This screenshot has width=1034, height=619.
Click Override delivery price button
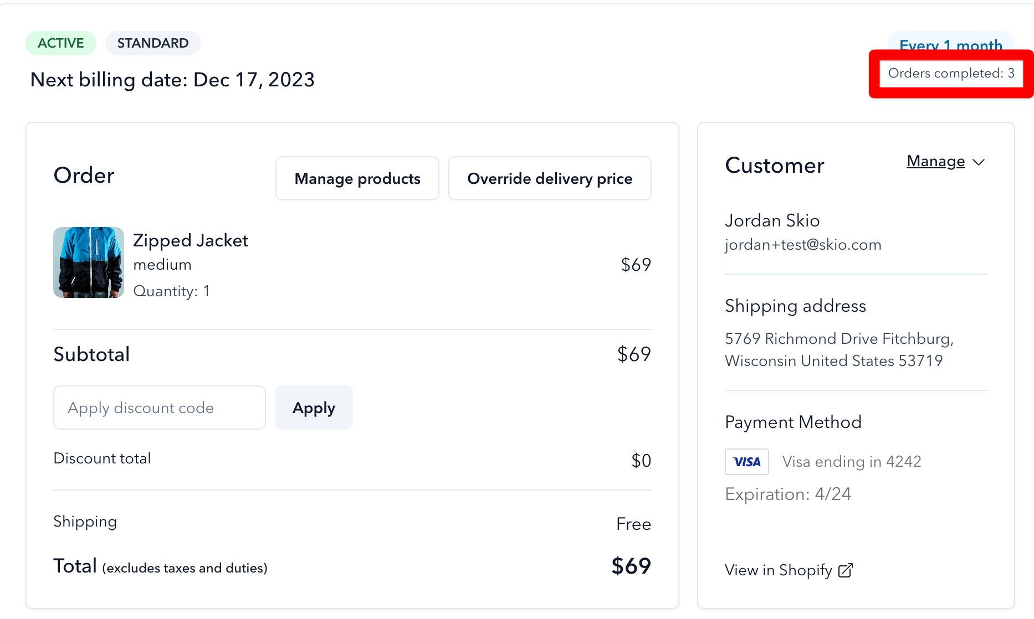tap(550, 178)
